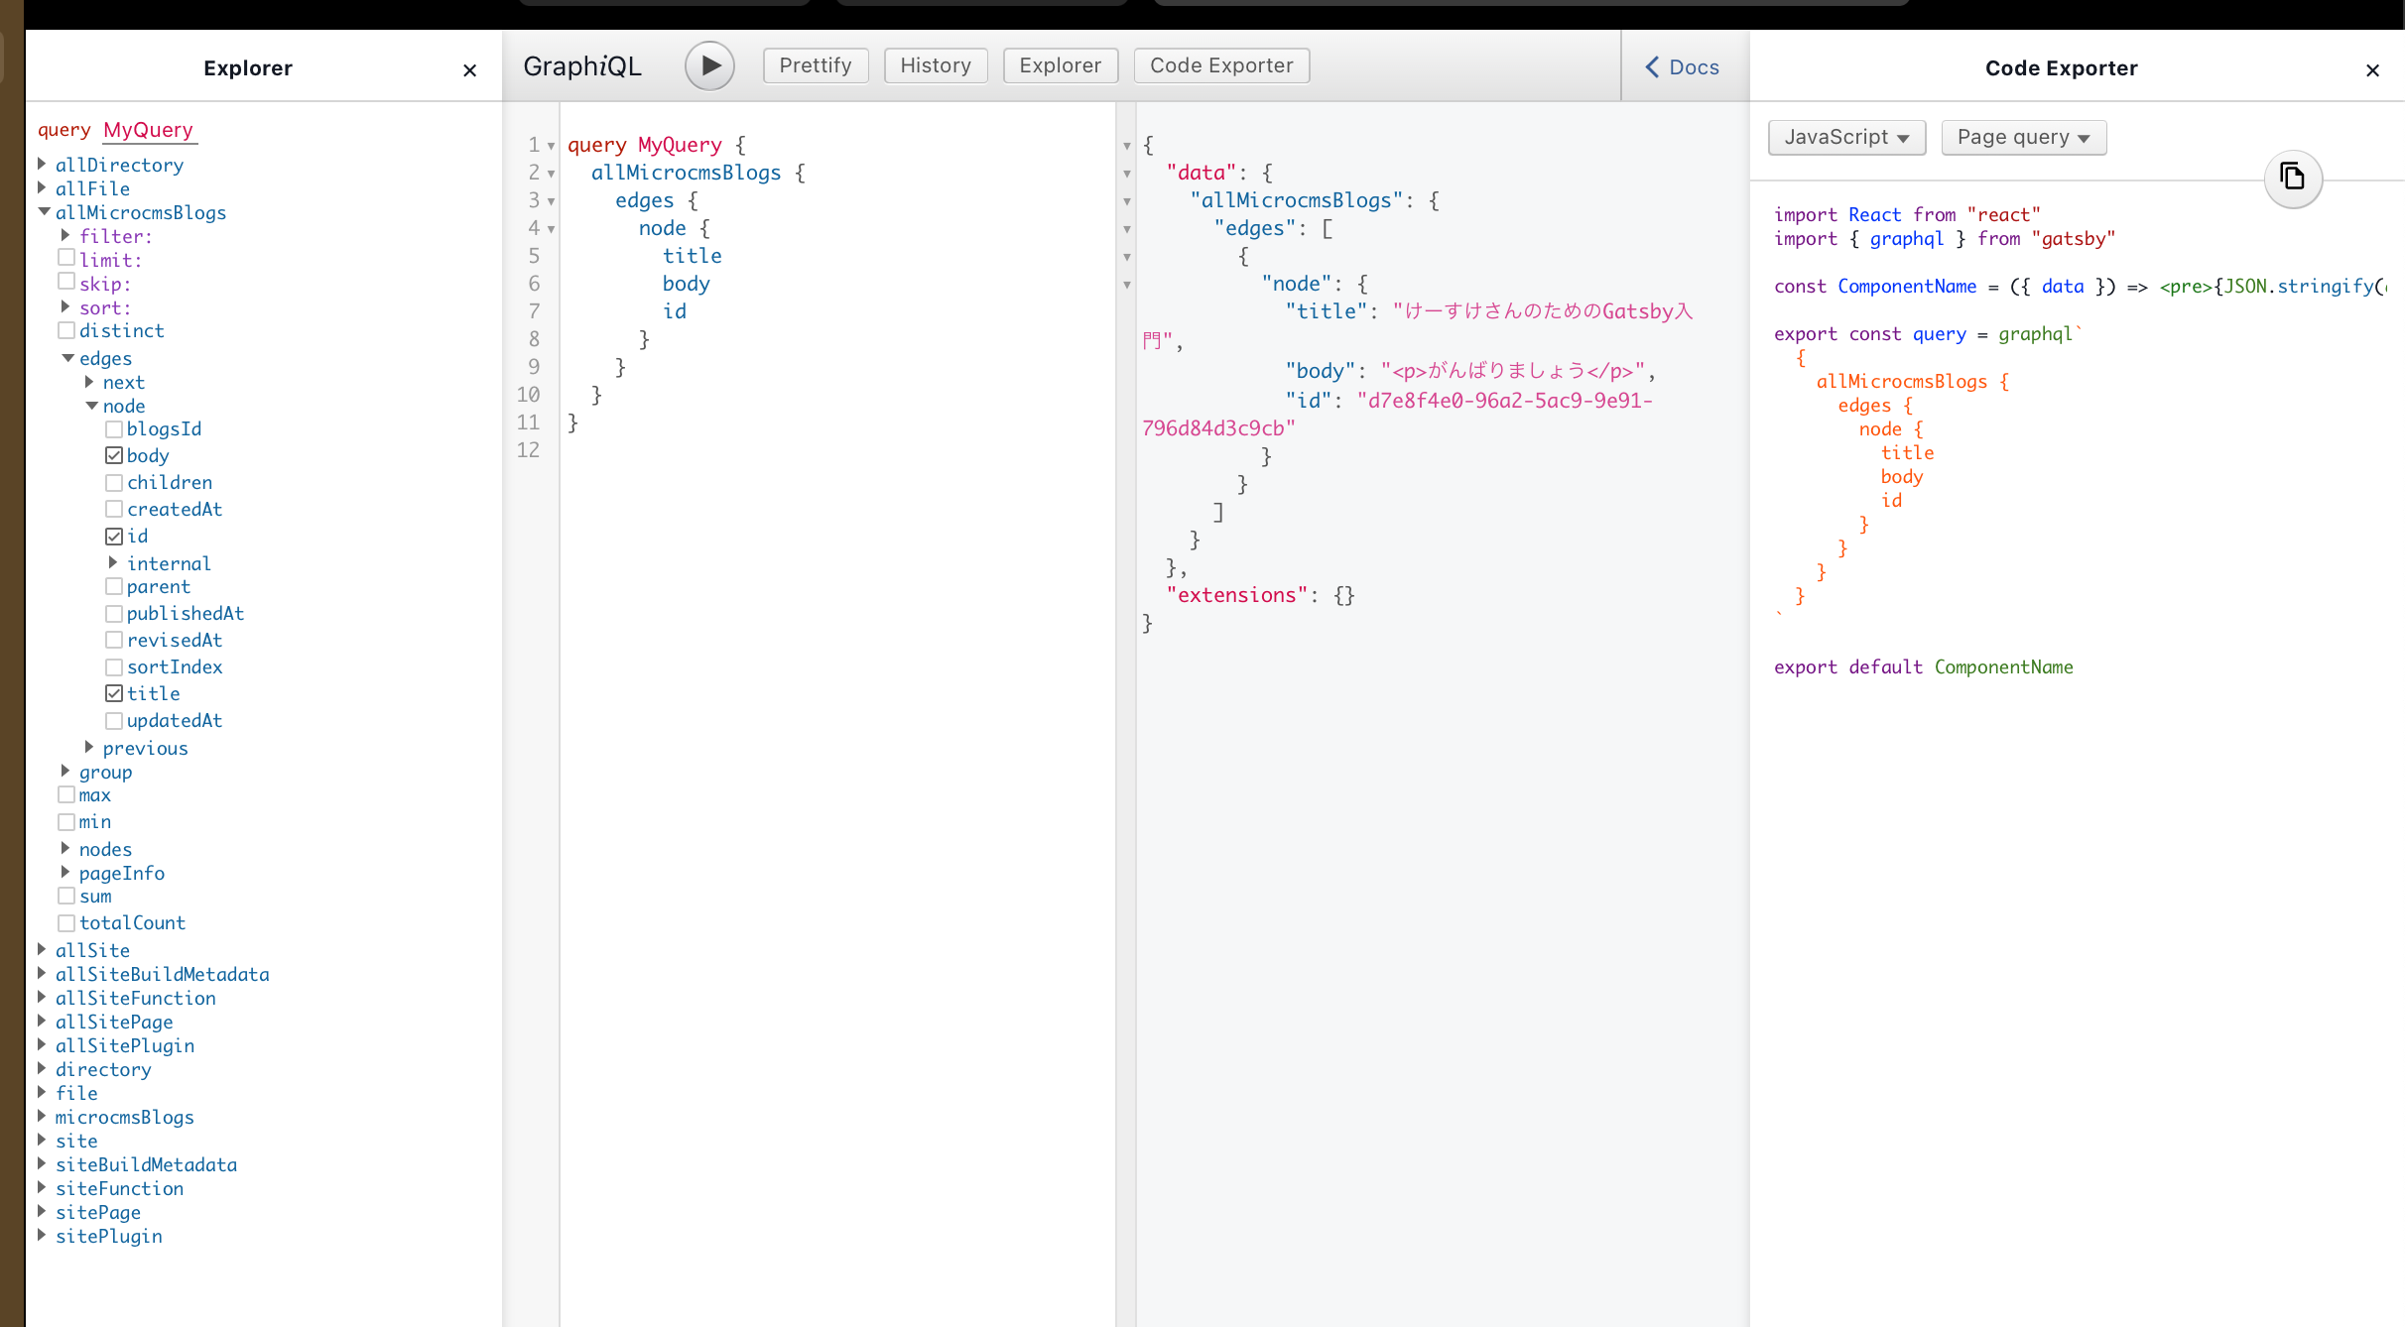
Task: Close the Code Exporter panel
Action: [x=2371, y=69]
